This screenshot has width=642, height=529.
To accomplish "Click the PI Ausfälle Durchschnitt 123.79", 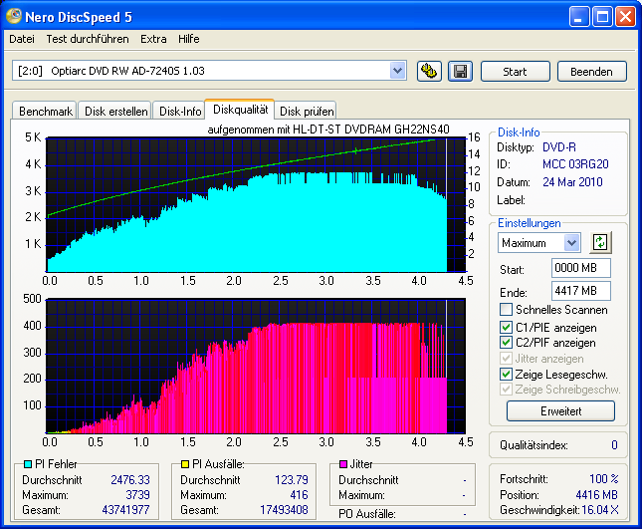I will coord(291,480).
